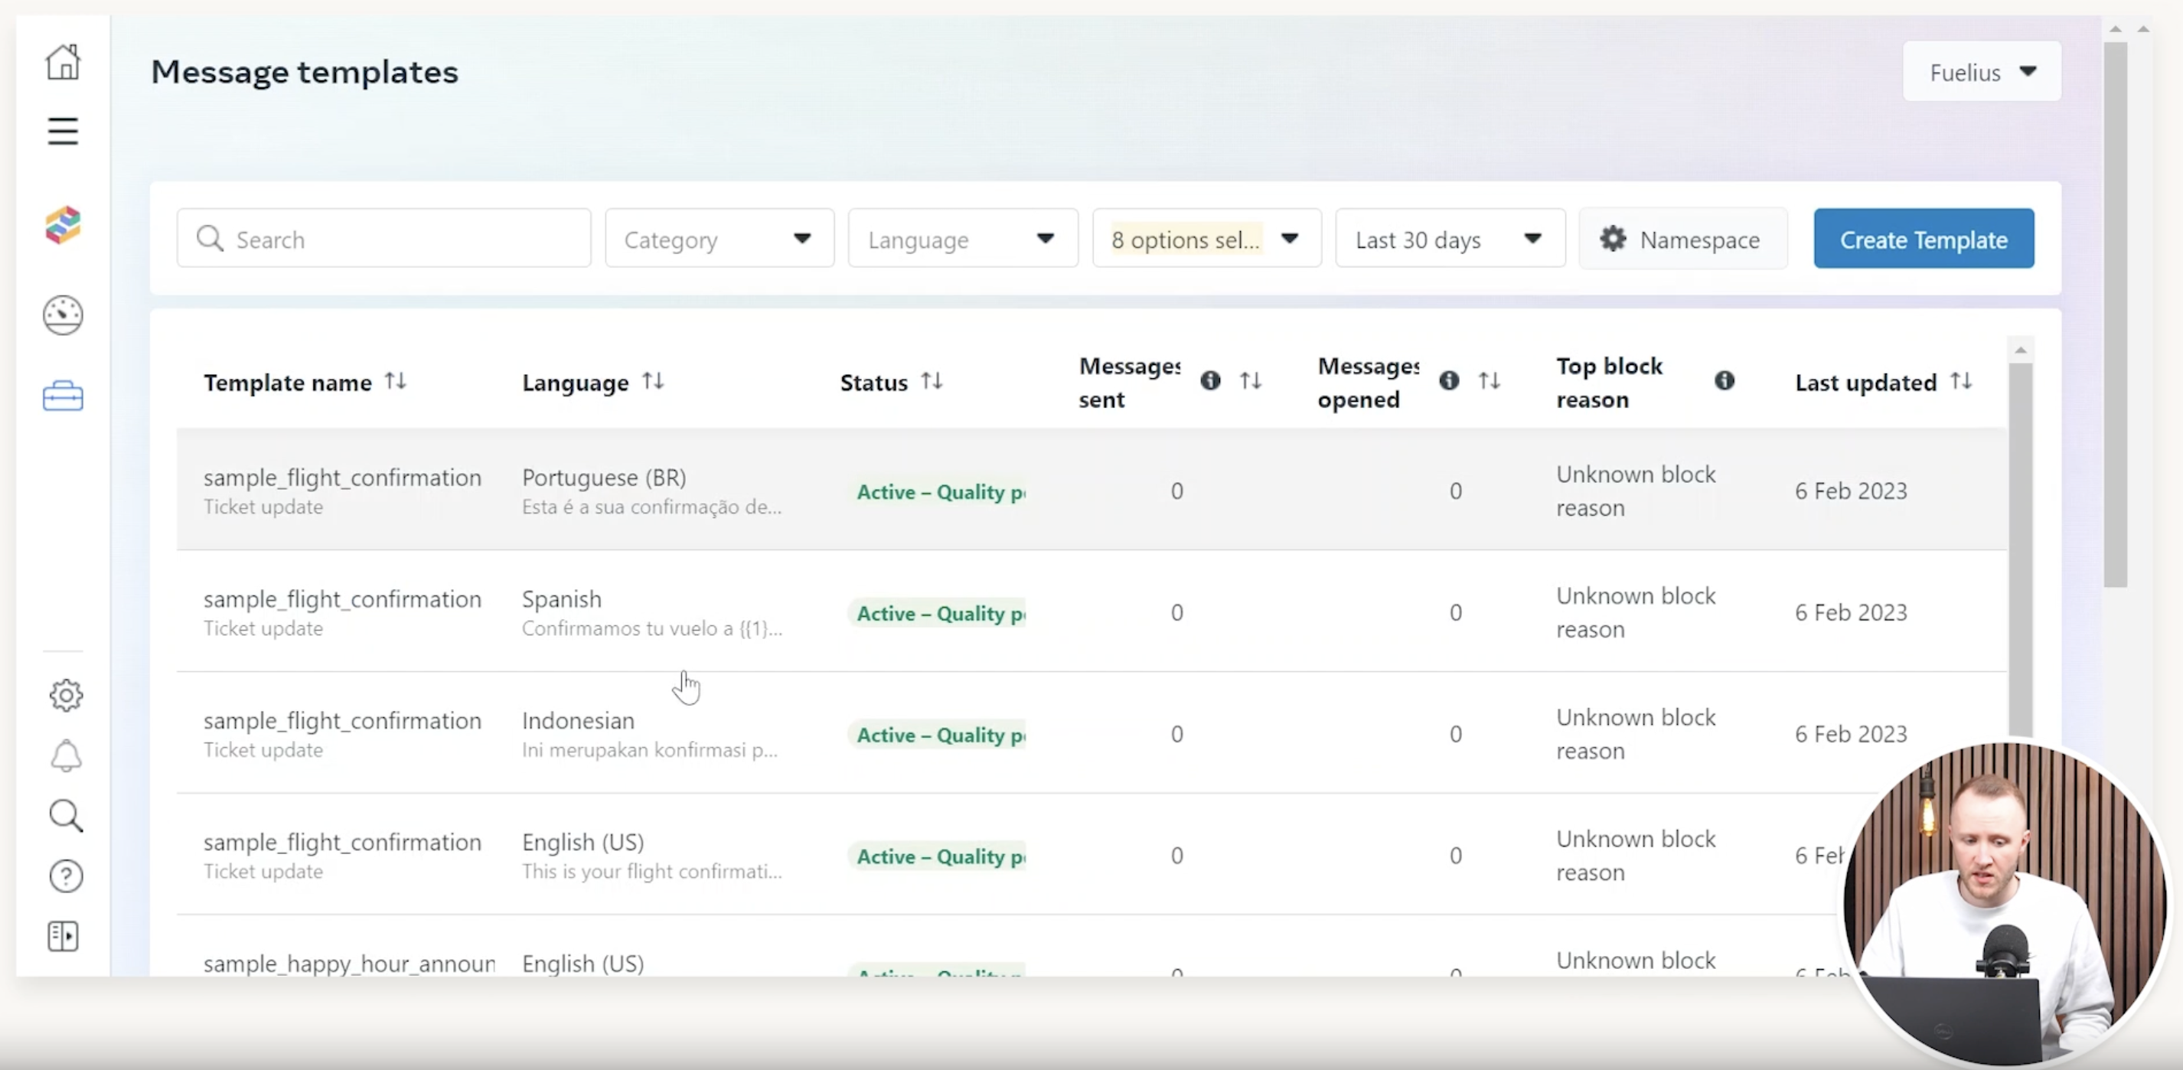
Task: Sort by Messages sent arrows
Action: click(1250, 381)
